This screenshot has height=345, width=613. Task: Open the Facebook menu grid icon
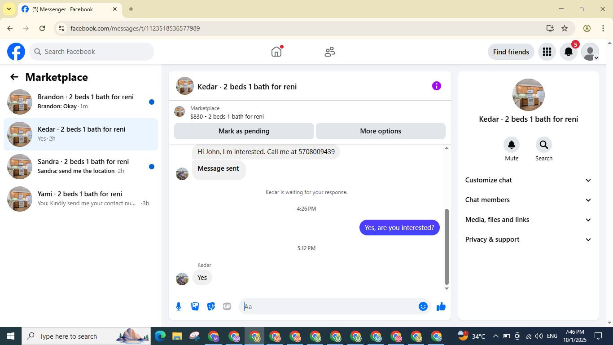click(547, 52)
